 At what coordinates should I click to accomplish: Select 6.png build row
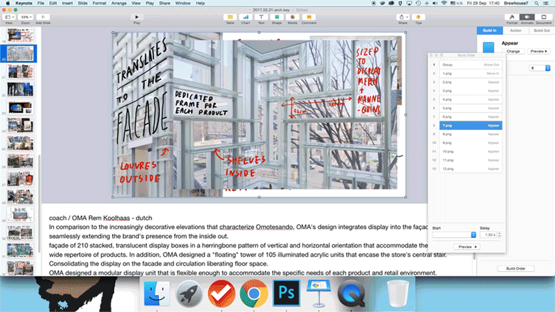coord(471,117)
